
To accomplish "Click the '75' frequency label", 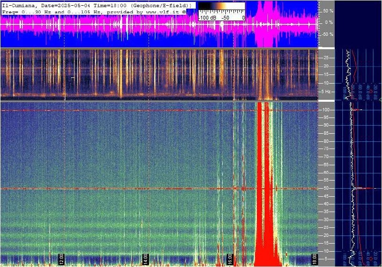I will (x=326, y=149).
